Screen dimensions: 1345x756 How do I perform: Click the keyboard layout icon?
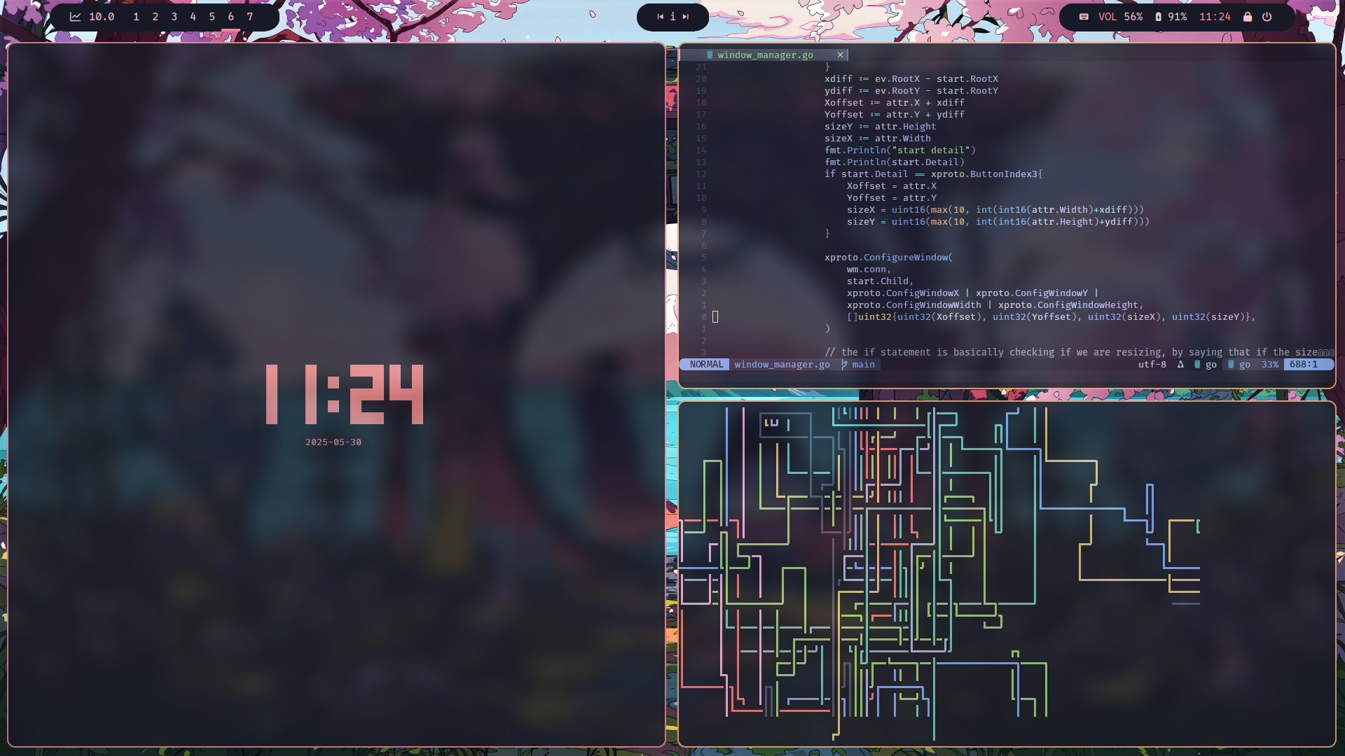click(x=1084, y=17)
